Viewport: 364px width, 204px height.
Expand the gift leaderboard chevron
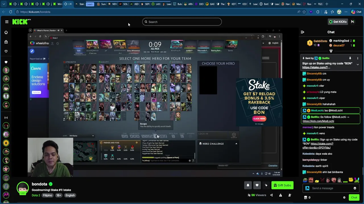point(331,51)
